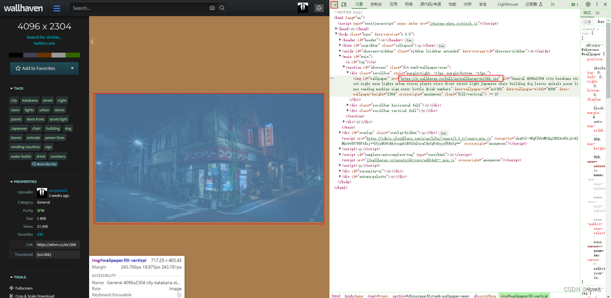
Task: Expand the head element node
Action: (x=337, y=29)
